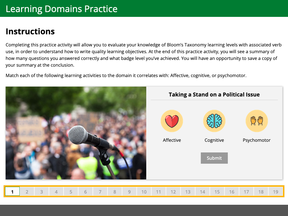288x216 pixels.
Task: Select question 18 in navigator
Action: pyautogui.click(x=261, y=192)
